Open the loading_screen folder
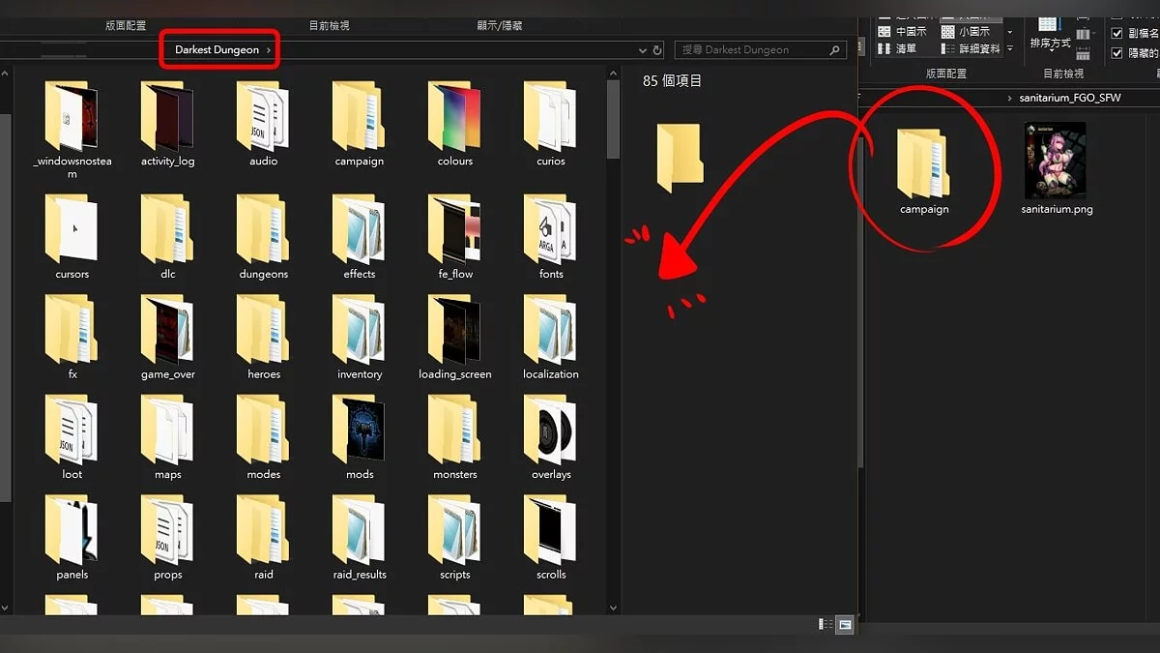This screenshot has width=1160, height=653. 455,337
